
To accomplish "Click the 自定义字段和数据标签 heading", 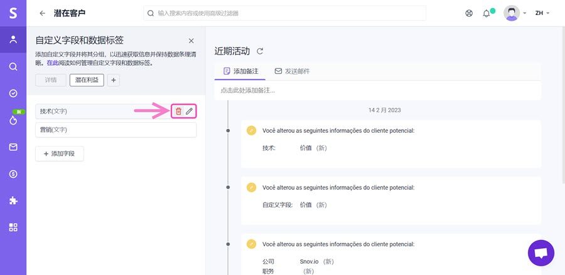I will click(x=80, y=40).
